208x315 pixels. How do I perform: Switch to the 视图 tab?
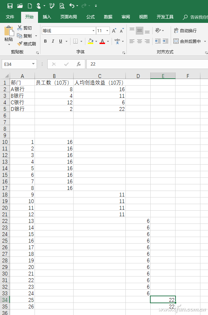click(143, 17)
